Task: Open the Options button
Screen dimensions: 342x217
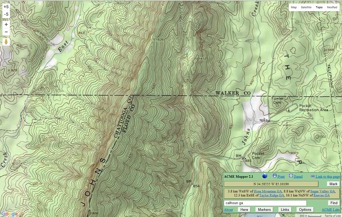Action: [x=305, y=209]
